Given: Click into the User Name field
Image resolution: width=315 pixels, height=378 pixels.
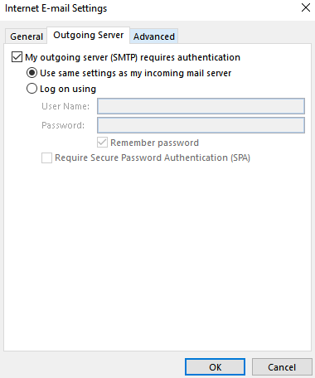Looking at the screenshot, I should click(x=201, y=106).
